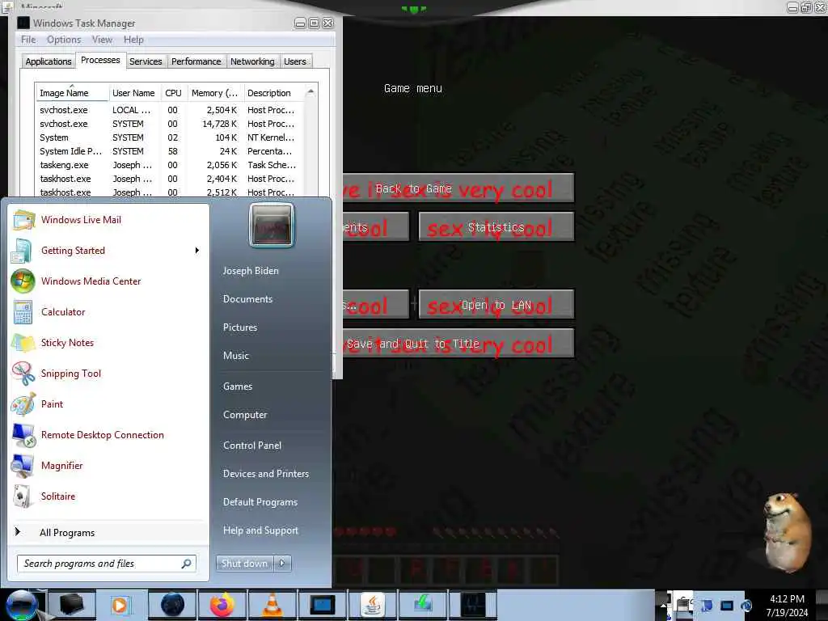This screenshot has height=621, width=828.
Task: Sort processes by User Name column
Action: [133, 93]
